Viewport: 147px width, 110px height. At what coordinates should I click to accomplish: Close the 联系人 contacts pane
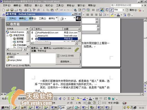[x=27, y=54]
